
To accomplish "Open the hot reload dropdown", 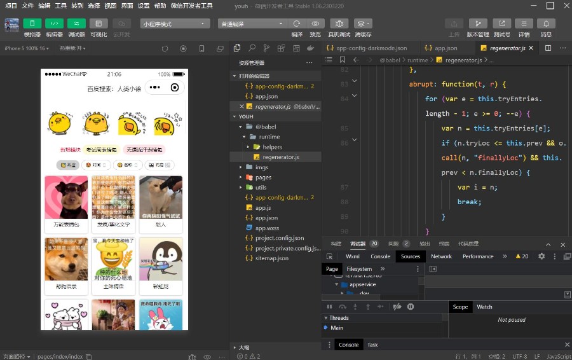I will (x=72, y=48).
